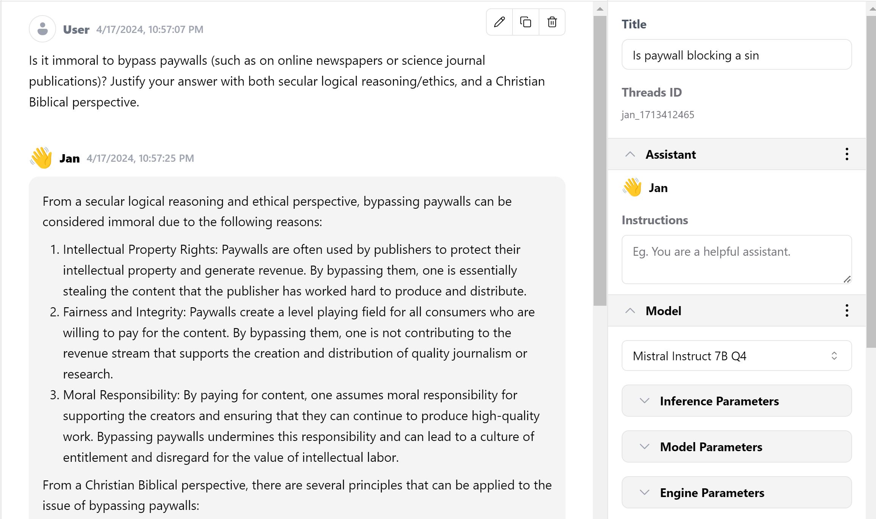Copy the user message with copy icon
The width and height of the screenshot is (876, 519).
[x=525, y=22]
